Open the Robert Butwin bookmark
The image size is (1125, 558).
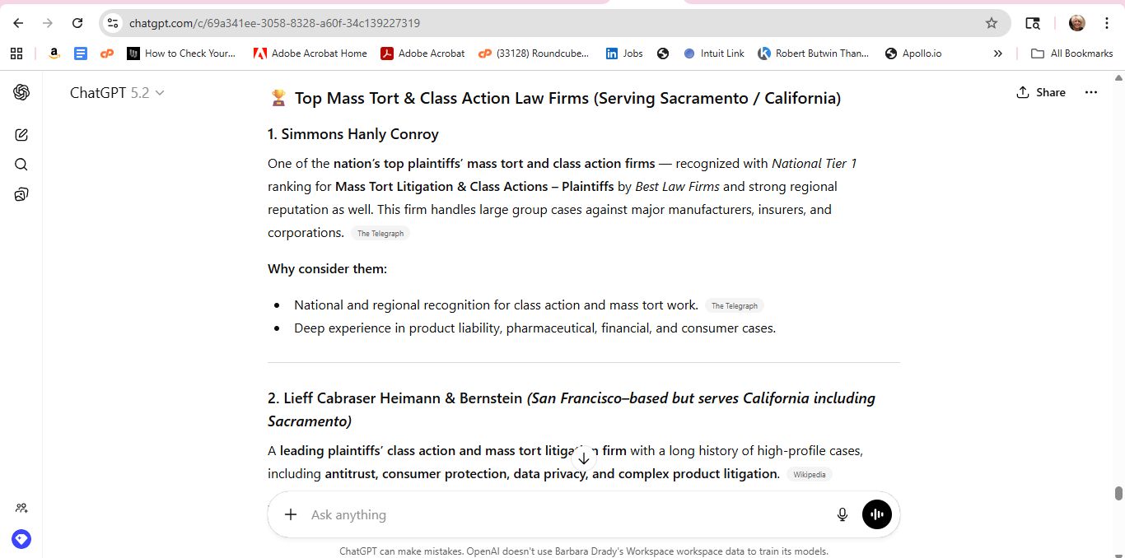click(814, 53)
